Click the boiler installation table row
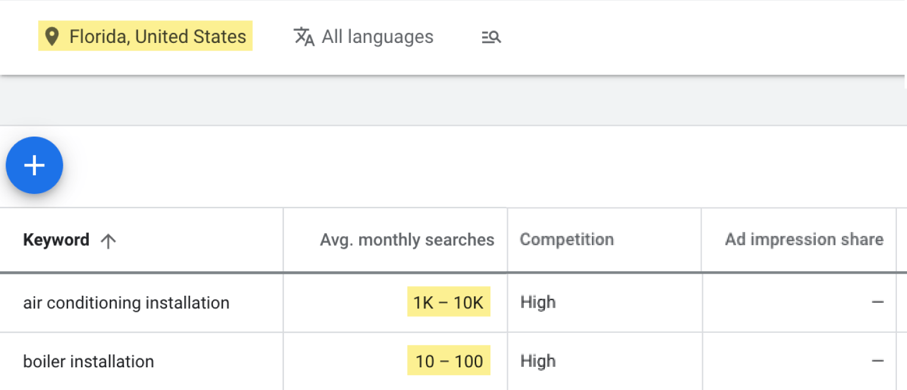Viewport: 907px width, 390px height. point(358,361)
